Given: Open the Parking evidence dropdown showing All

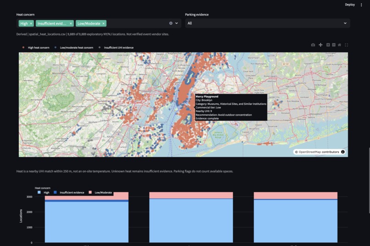Looking at the screenshot, I should [x=267, y=23].
